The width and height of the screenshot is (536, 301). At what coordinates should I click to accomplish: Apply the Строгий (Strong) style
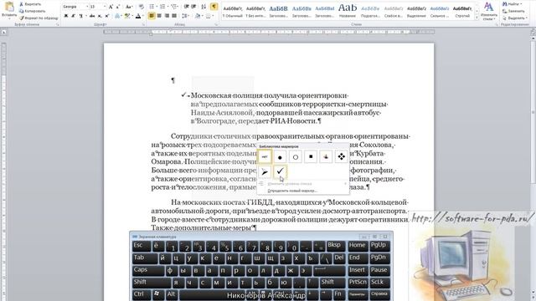tap(462, 11)
